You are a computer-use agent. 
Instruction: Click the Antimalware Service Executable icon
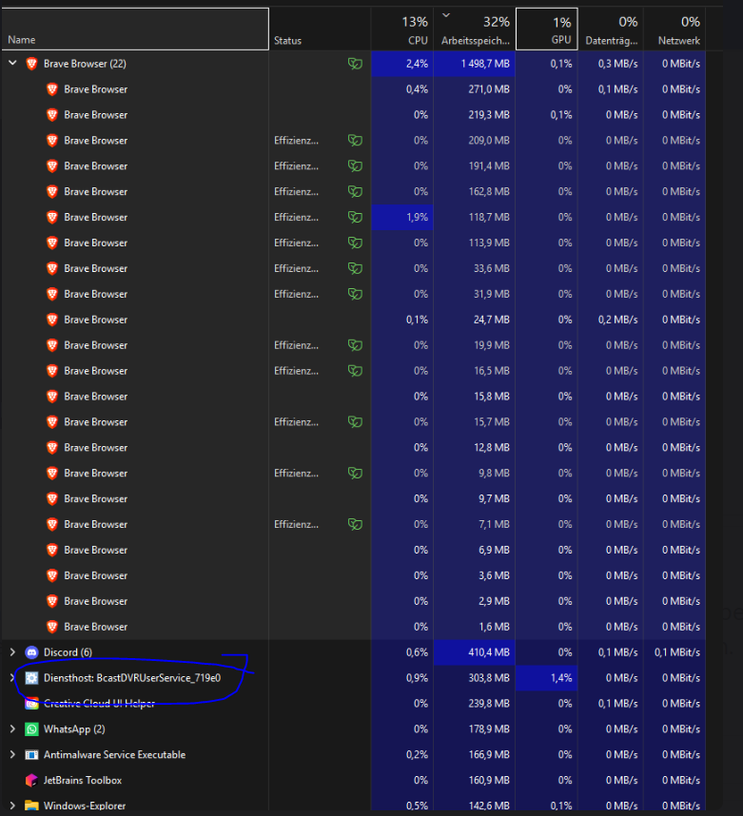click(31, 754)
